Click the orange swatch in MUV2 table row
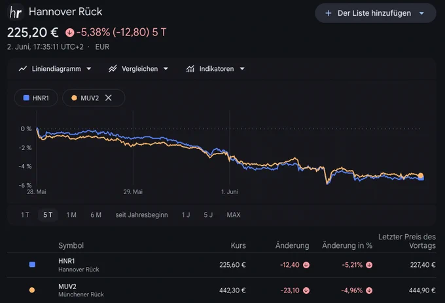 click(32, 290)
